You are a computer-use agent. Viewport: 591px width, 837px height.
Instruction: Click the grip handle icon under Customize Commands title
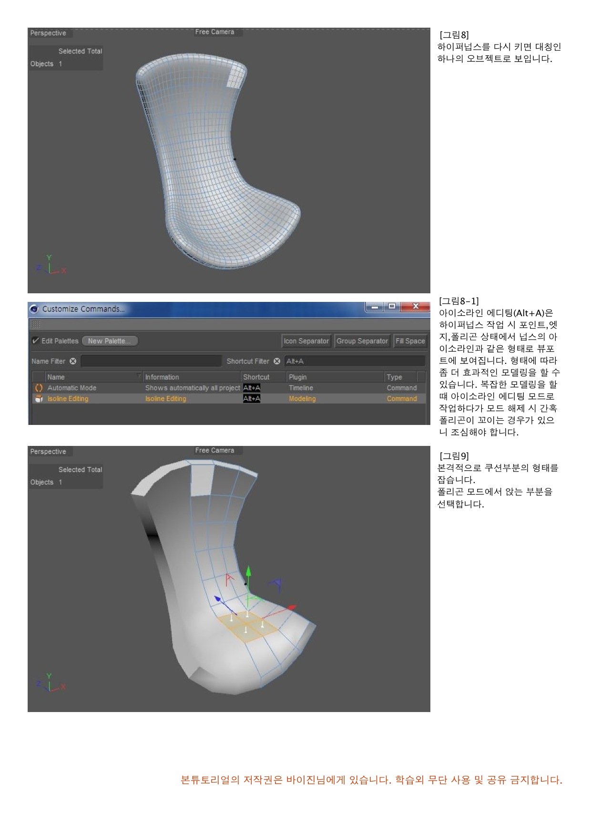pyautogui.click(x=36, y=324)
